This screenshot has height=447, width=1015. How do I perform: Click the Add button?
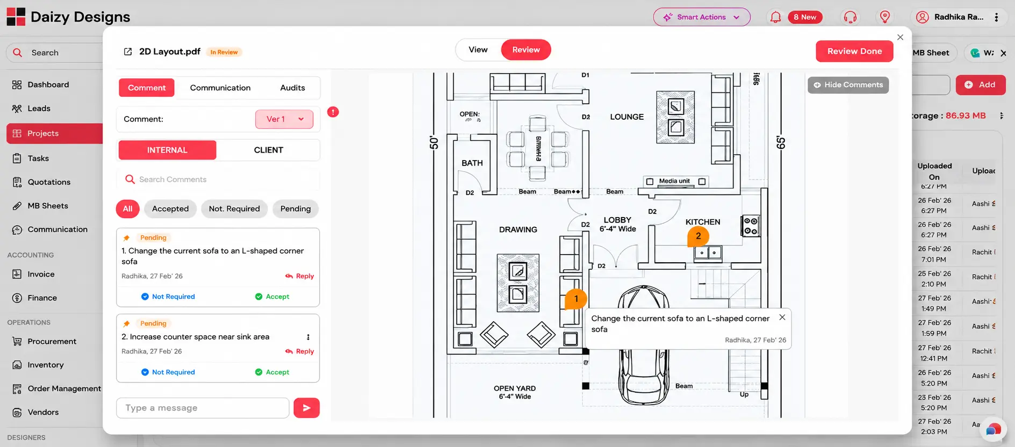(x=981, y=85)
